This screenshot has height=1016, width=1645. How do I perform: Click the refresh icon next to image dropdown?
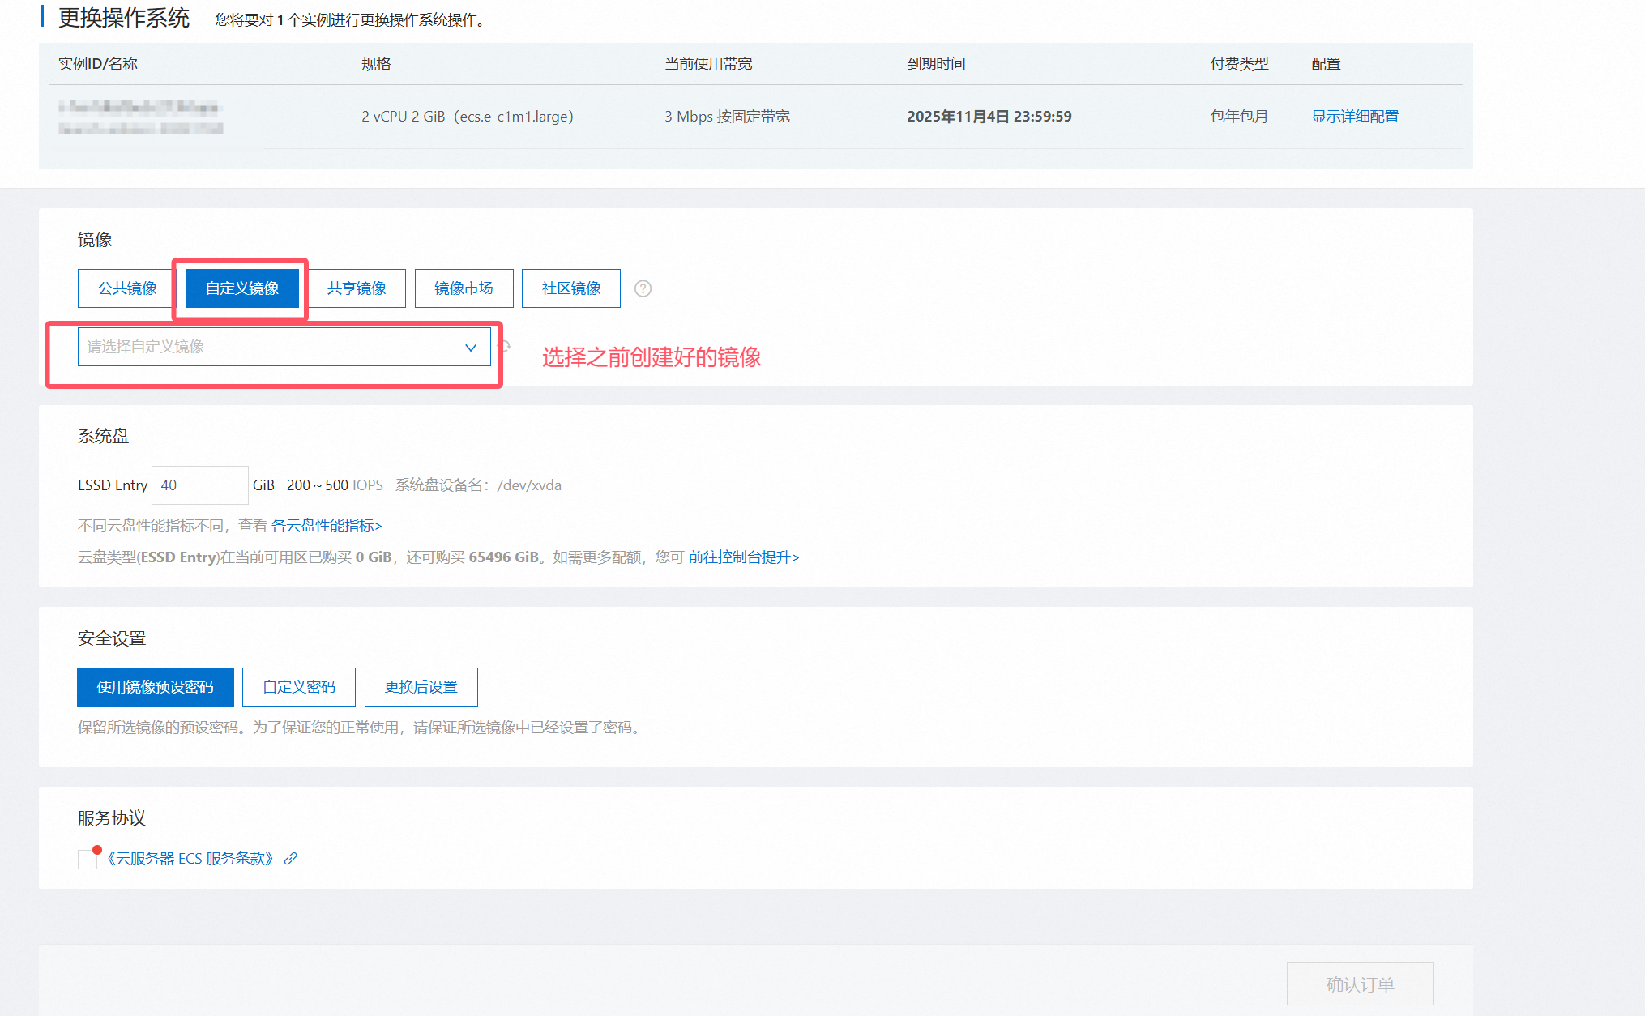tap(504, 347)
